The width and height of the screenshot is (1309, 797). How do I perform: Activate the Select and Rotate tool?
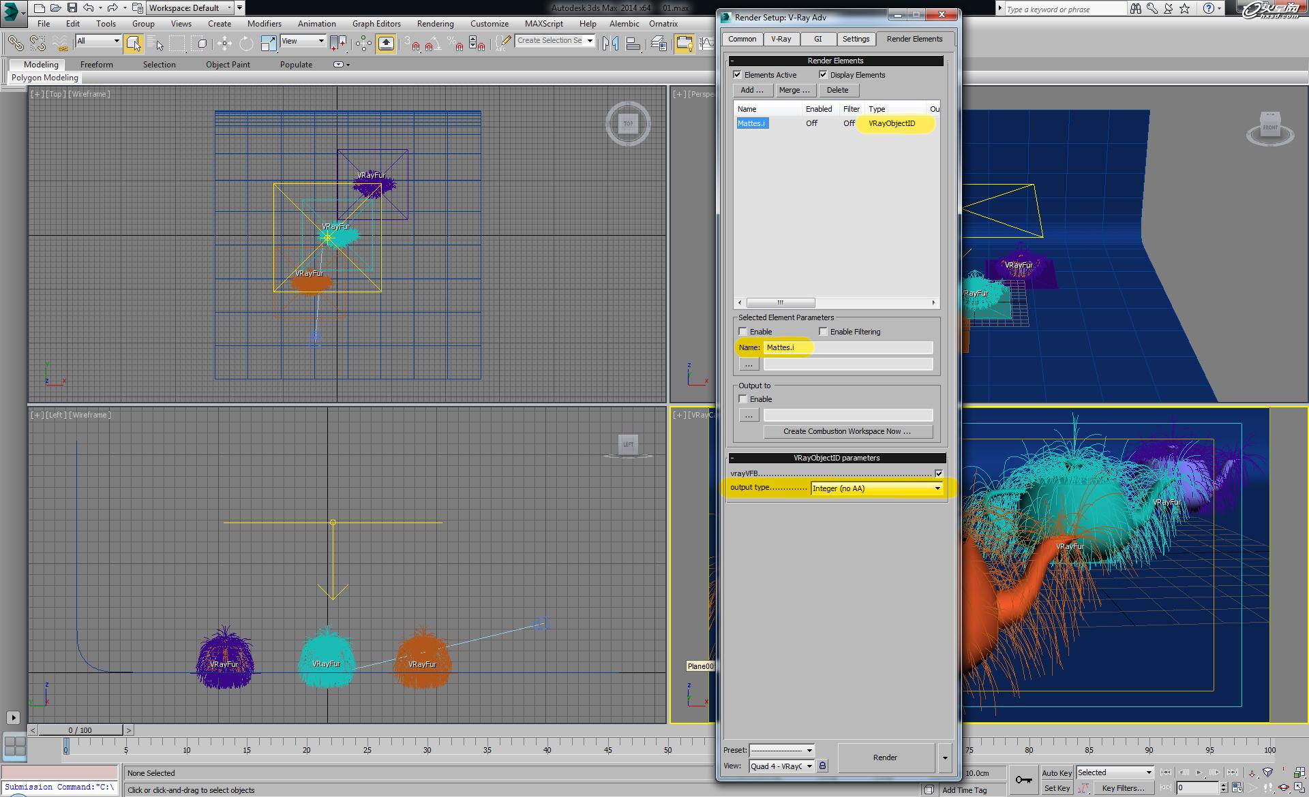pyautogui.click(x=246, y=44)
